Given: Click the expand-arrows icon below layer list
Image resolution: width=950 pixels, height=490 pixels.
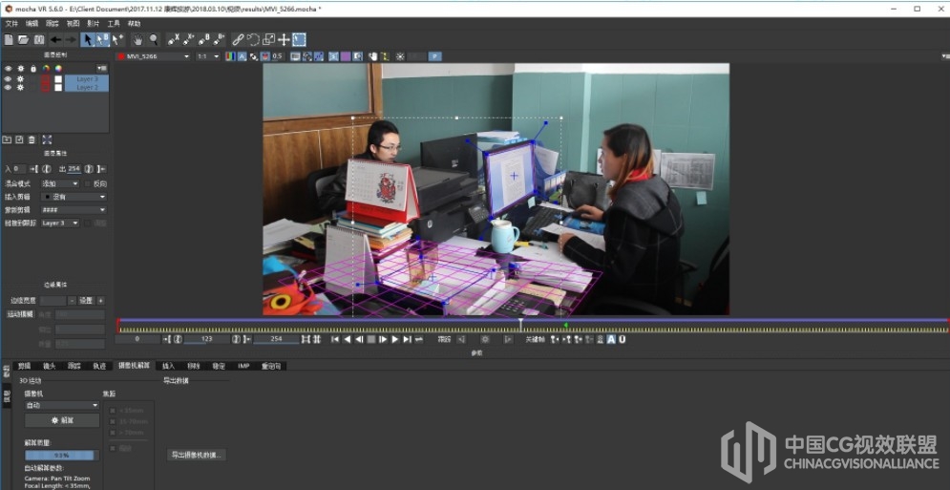Looking at the screenshot, I should 47,139.
